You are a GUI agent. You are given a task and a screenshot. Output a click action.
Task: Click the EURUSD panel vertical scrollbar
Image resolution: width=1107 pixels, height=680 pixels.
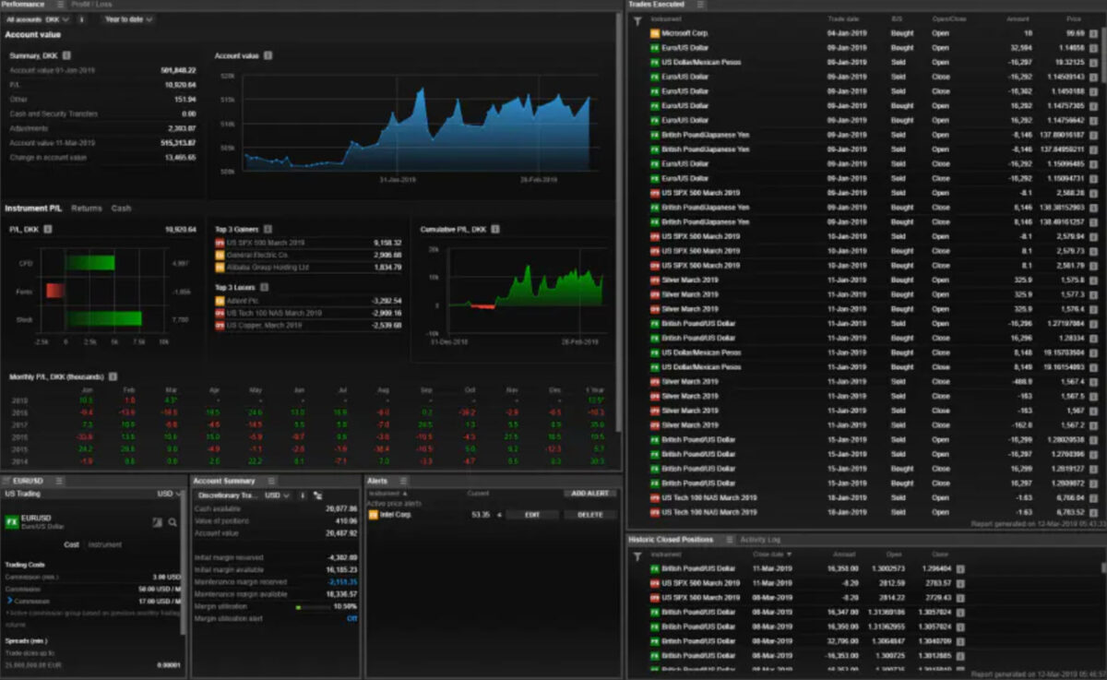(x=184, y=563)
